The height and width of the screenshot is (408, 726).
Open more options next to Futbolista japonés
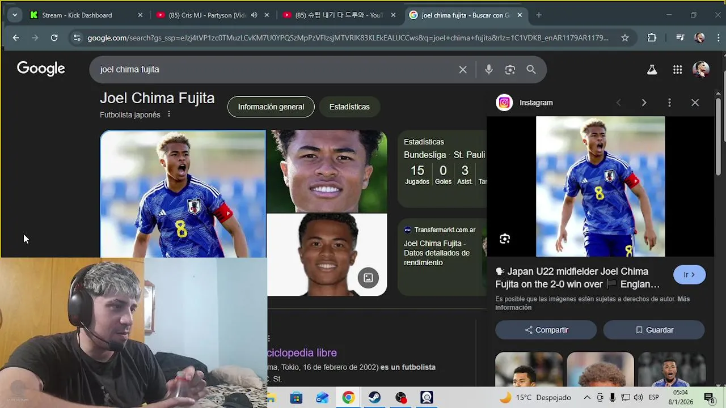[x=168, y=114]
